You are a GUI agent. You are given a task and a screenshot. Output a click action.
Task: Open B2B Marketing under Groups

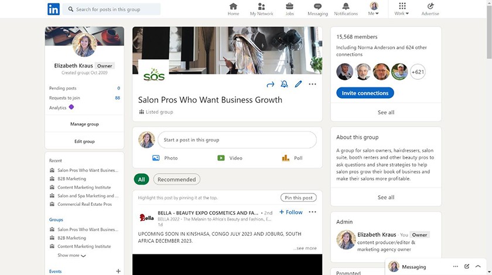click(x=71, y=238)
